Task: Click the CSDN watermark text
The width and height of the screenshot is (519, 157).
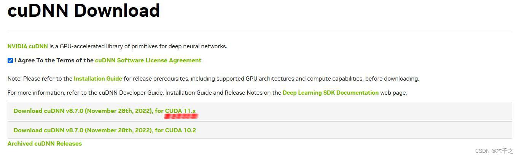Action: coord(482,151)
